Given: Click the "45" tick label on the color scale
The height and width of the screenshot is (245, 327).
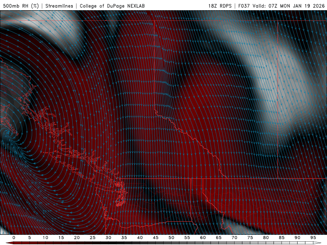Looking at the screenshot, I should point(156,238).
